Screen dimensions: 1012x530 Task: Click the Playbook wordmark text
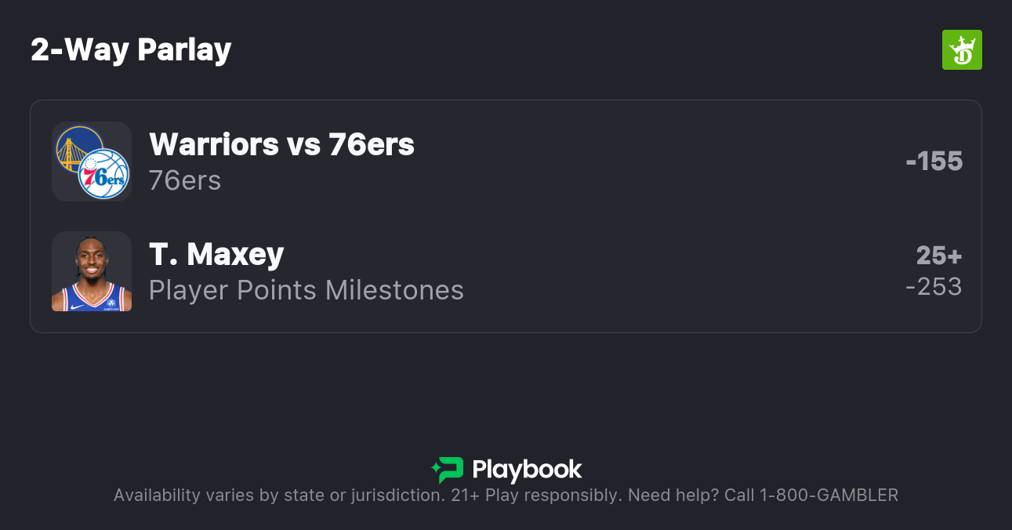click(x=527, y=470)
